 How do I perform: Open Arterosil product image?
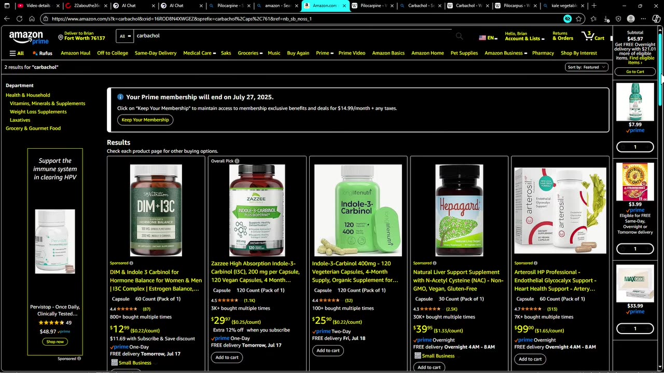tap(560, 210)
